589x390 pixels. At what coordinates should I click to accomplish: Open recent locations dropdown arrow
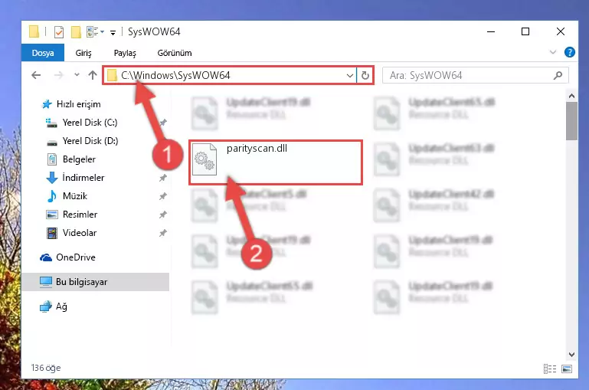(x=77, y=75)
